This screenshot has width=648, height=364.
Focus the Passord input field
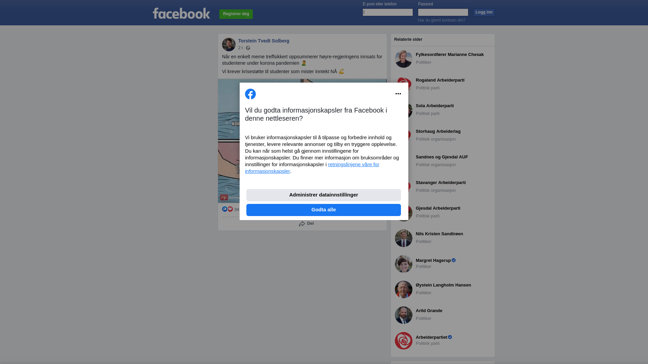443,12
